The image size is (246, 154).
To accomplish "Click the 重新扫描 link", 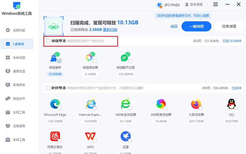I will pyautogui.click(x=110, y=29).
